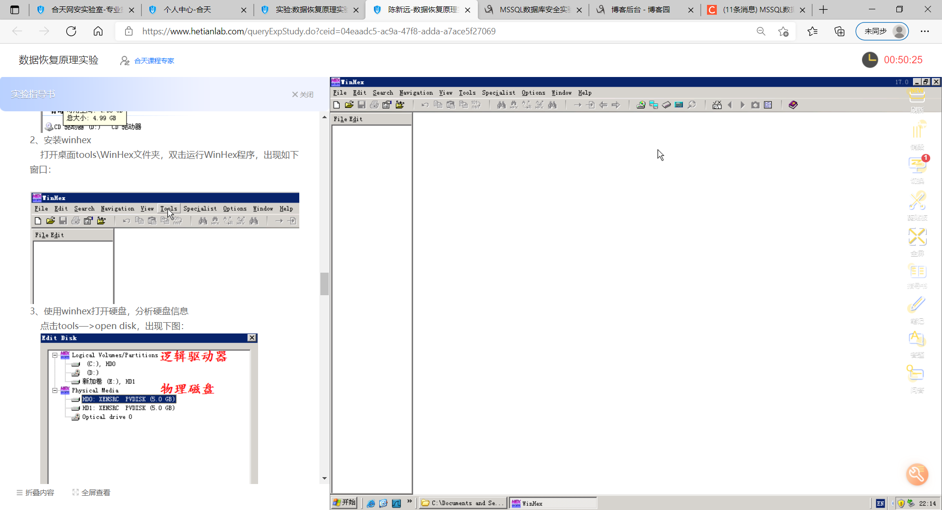Switch to the MSSQL数据库安全实验 browser tab
Screen dimensions: 942x510
(x=533, y=10)
